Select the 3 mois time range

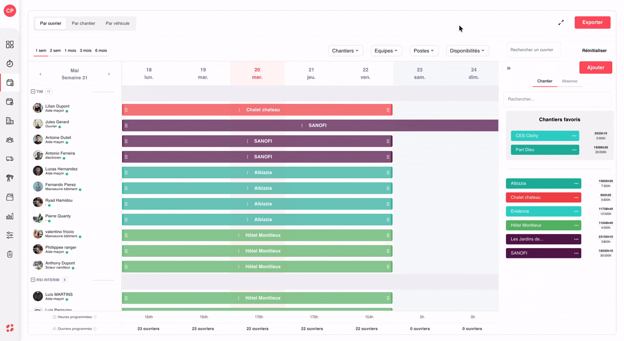85,50
